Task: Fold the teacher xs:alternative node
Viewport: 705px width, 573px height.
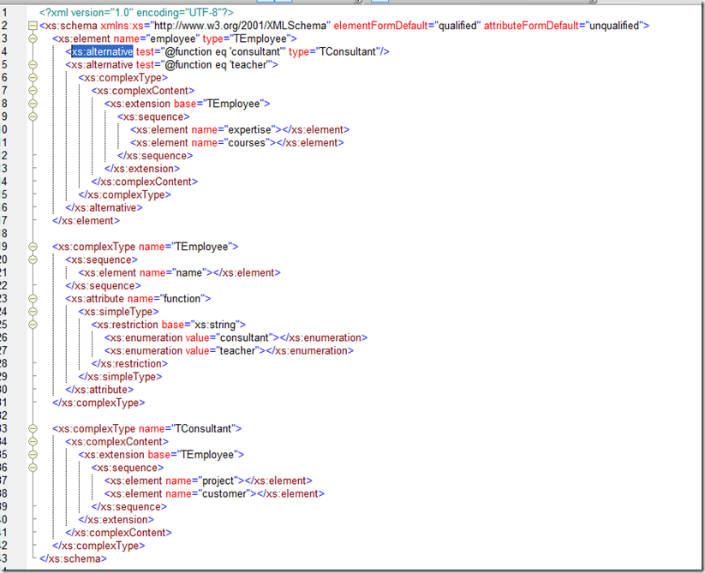Action: 33,64
